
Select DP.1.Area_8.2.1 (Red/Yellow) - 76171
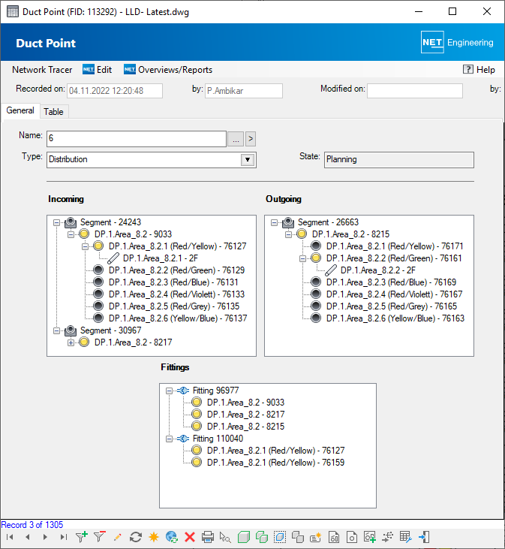click(x=395, y=246)
